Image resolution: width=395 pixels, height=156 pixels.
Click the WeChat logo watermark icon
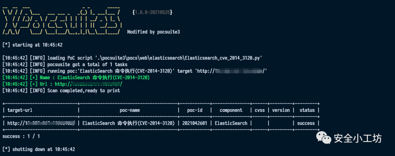[x=324, y=138]
